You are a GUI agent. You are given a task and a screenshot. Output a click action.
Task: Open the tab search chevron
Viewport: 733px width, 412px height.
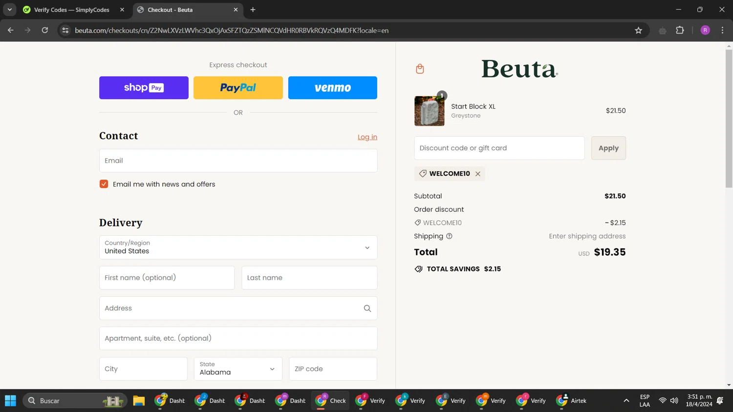pos(10,10)
